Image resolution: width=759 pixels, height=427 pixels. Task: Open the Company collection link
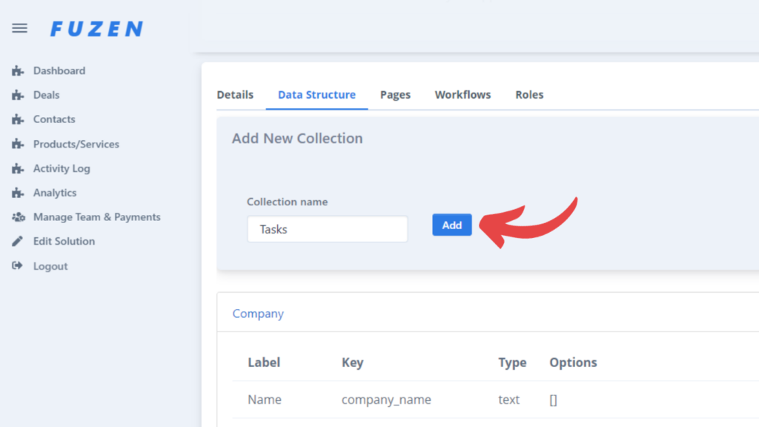[x=258, y=314]
